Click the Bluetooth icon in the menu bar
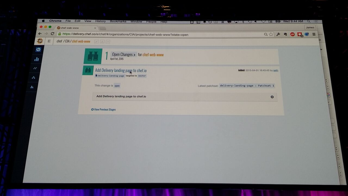The height and width of the screenshot is (196, 348). [x=243, y=22]
